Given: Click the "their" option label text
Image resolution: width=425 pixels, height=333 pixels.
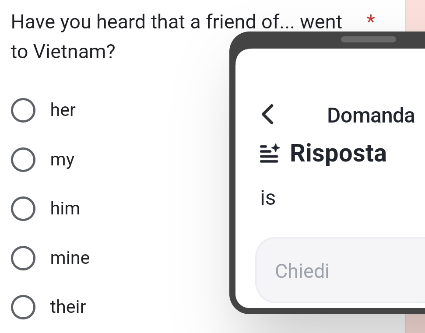Looking at the screenshot, I should click(x=68, y=307).
